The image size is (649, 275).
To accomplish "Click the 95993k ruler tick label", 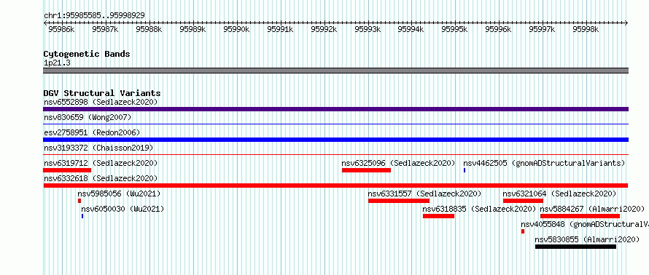I will coord(368,29).
